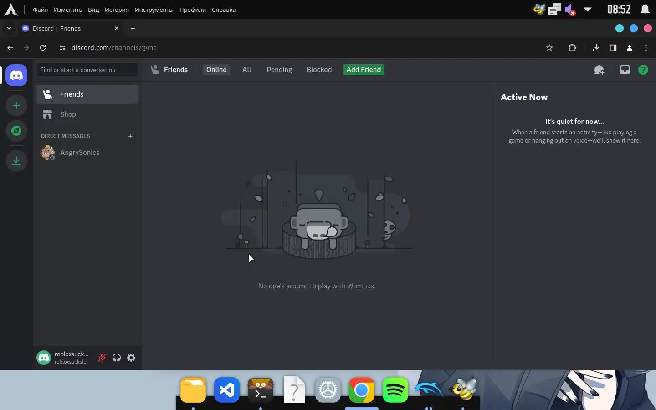Bookmark this page star icon

tap(549, 48)
